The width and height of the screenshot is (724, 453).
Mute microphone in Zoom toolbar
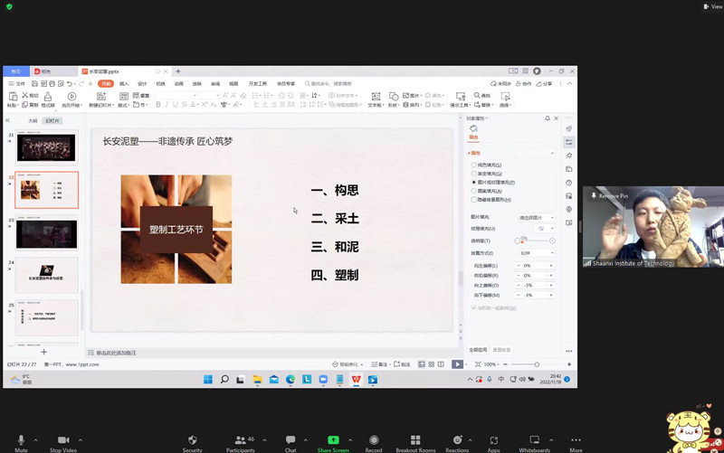pos(21,439)
